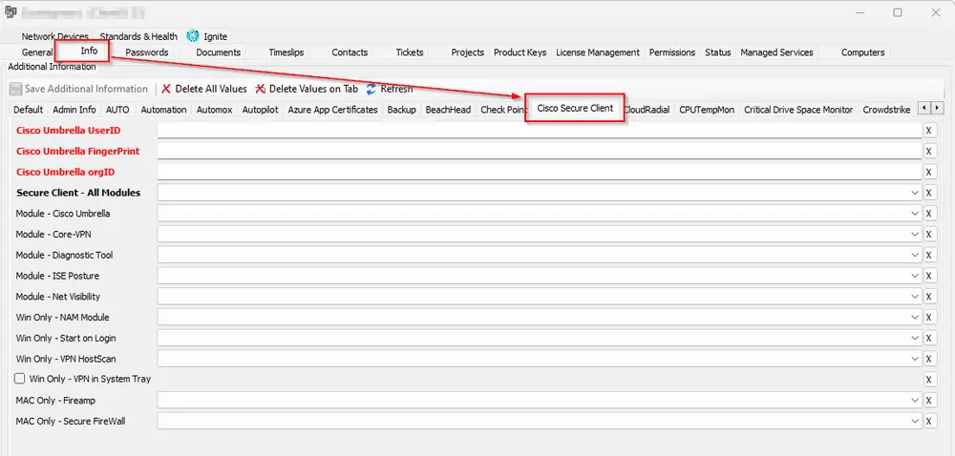The image size is (955, 456).
Task: Select the Managed Services tab
Action: 776,52
